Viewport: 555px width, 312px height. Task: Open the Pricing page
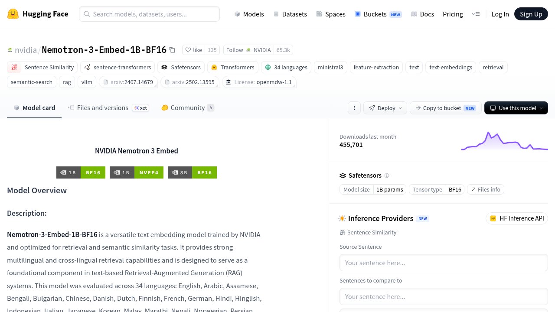(453, 14)
